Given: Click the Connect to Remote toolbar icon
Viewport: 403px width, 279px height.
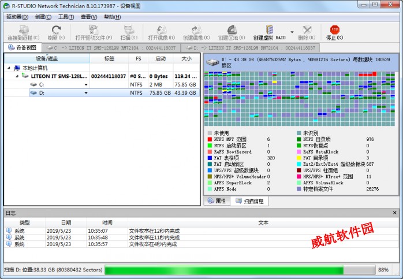Looking at the screenshot, I should click(24, 30).
